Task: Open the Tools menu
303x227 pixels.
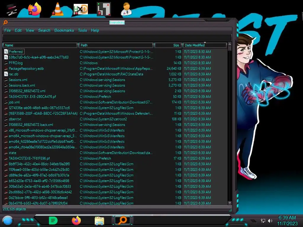Action: click(82, 30)
